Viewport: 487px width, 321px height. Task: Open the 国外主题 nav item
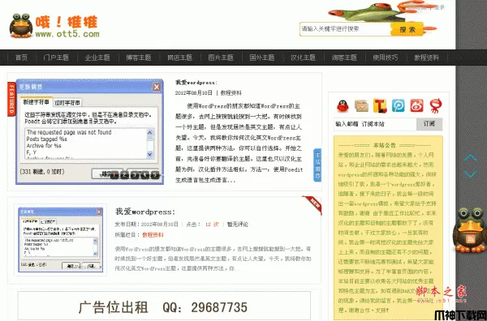262,58
